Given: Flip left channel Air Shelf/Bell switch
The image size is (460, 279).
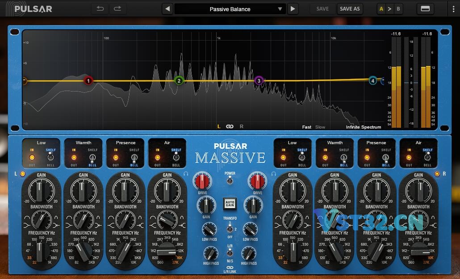Looking at the screenshot, I should click(x=176, y=158).
